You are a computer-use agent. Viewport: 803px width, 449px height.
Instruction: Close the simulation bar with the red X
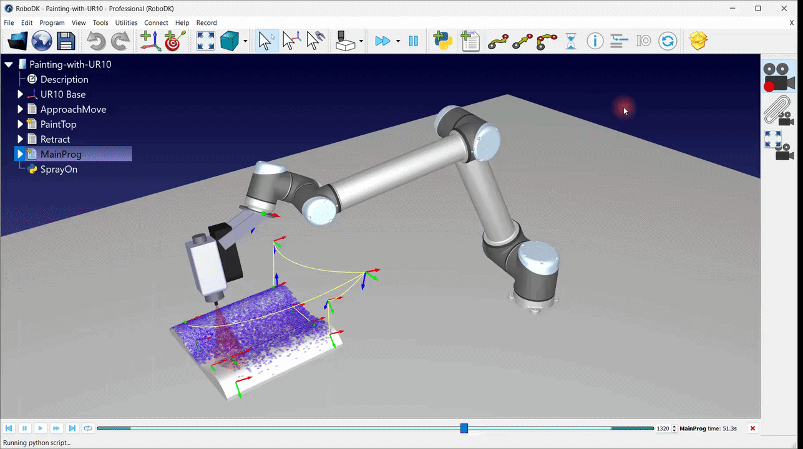click(753, 428)
